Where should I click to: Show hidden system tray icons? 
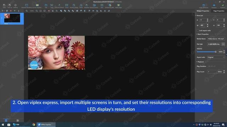point(194,125)
